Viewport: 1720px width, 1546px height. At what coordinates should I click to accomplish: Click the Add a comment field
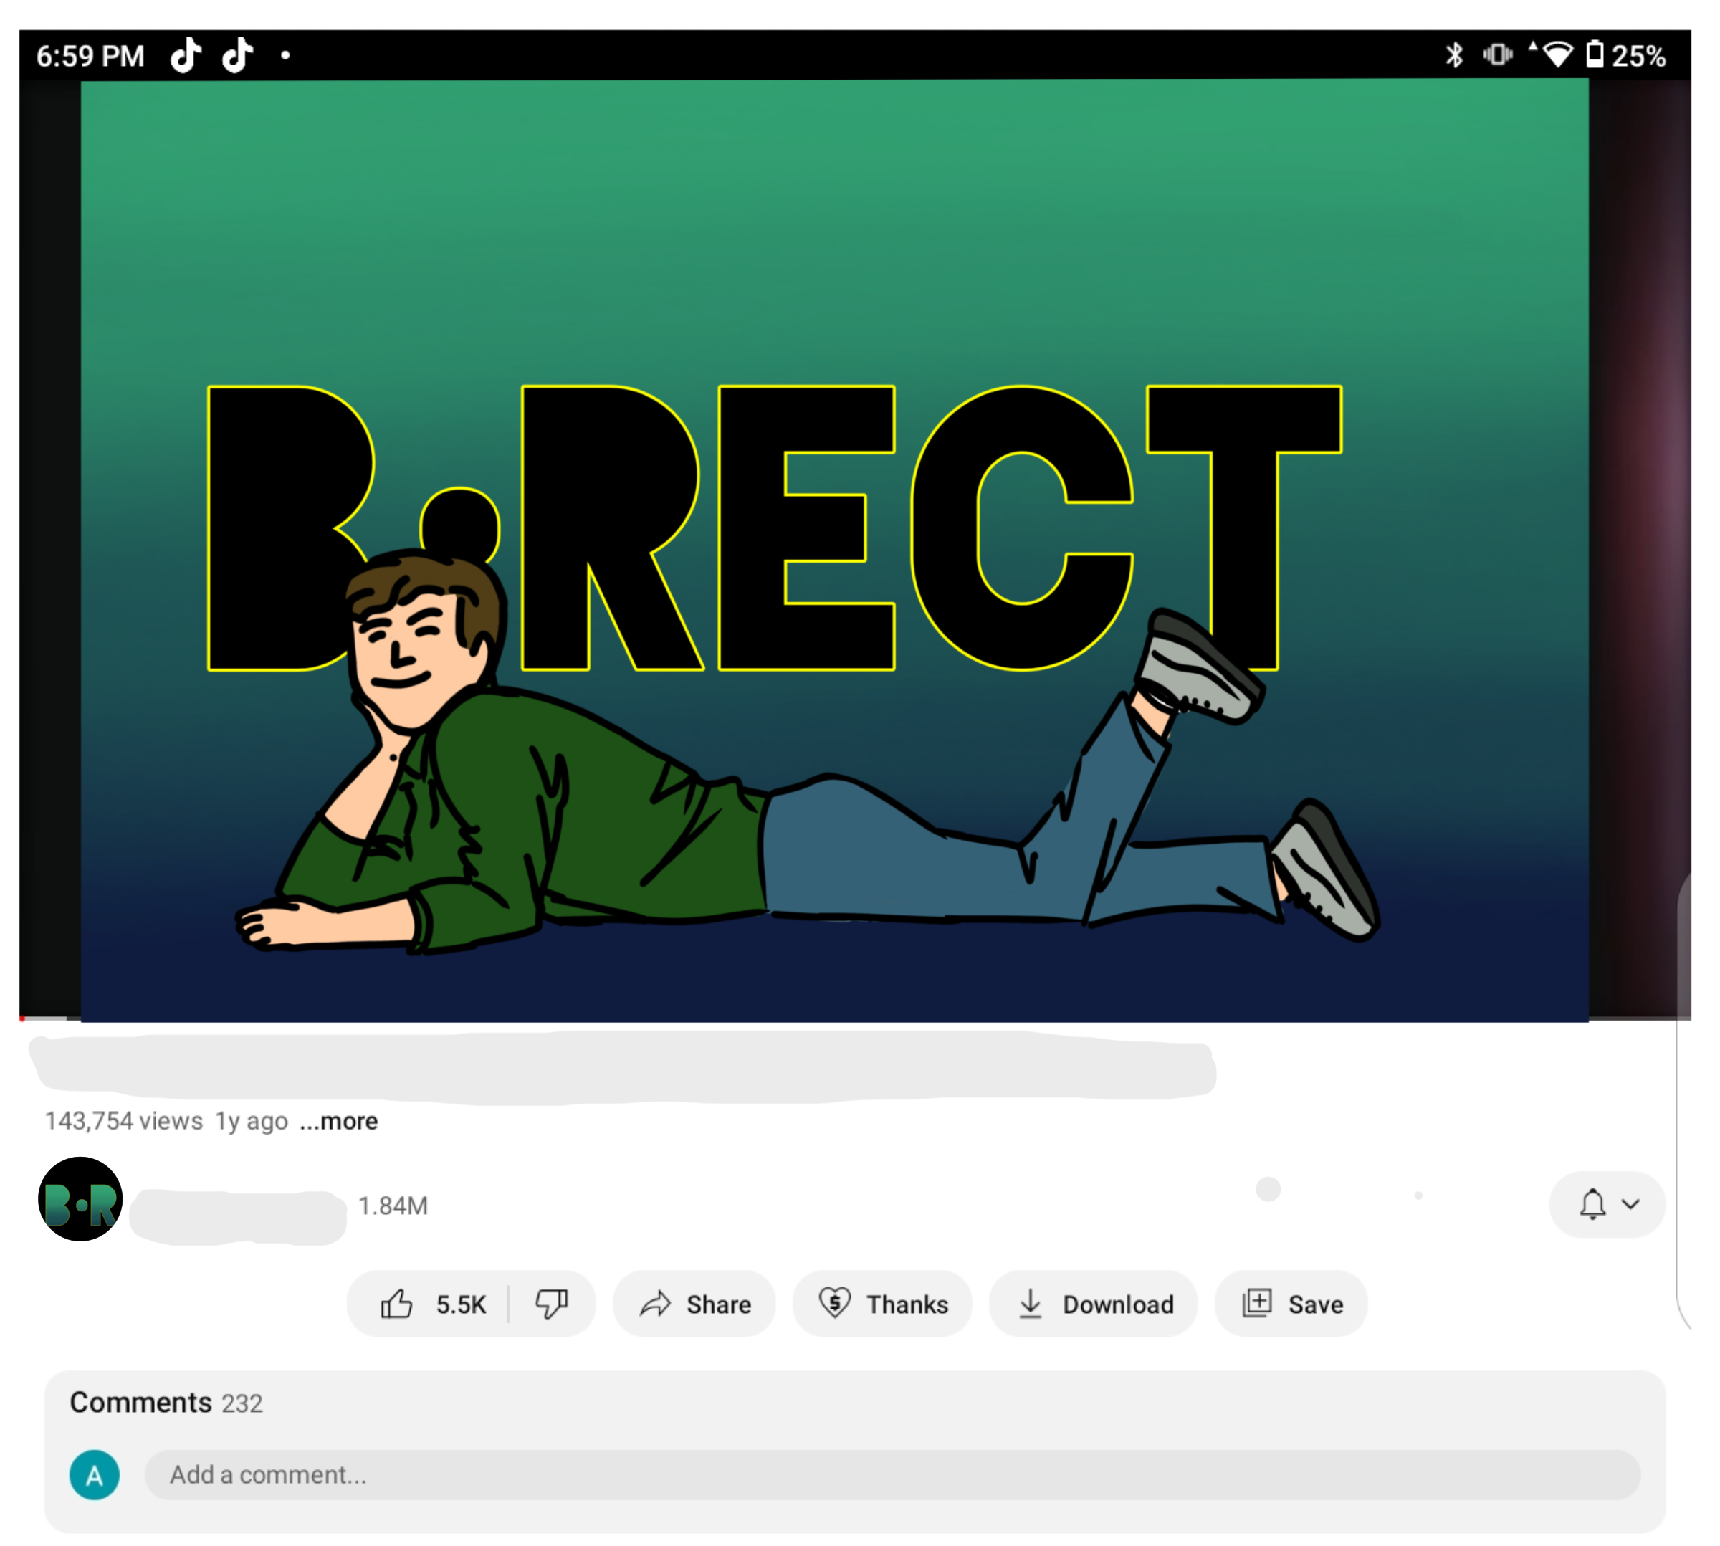pos(892,1474)
